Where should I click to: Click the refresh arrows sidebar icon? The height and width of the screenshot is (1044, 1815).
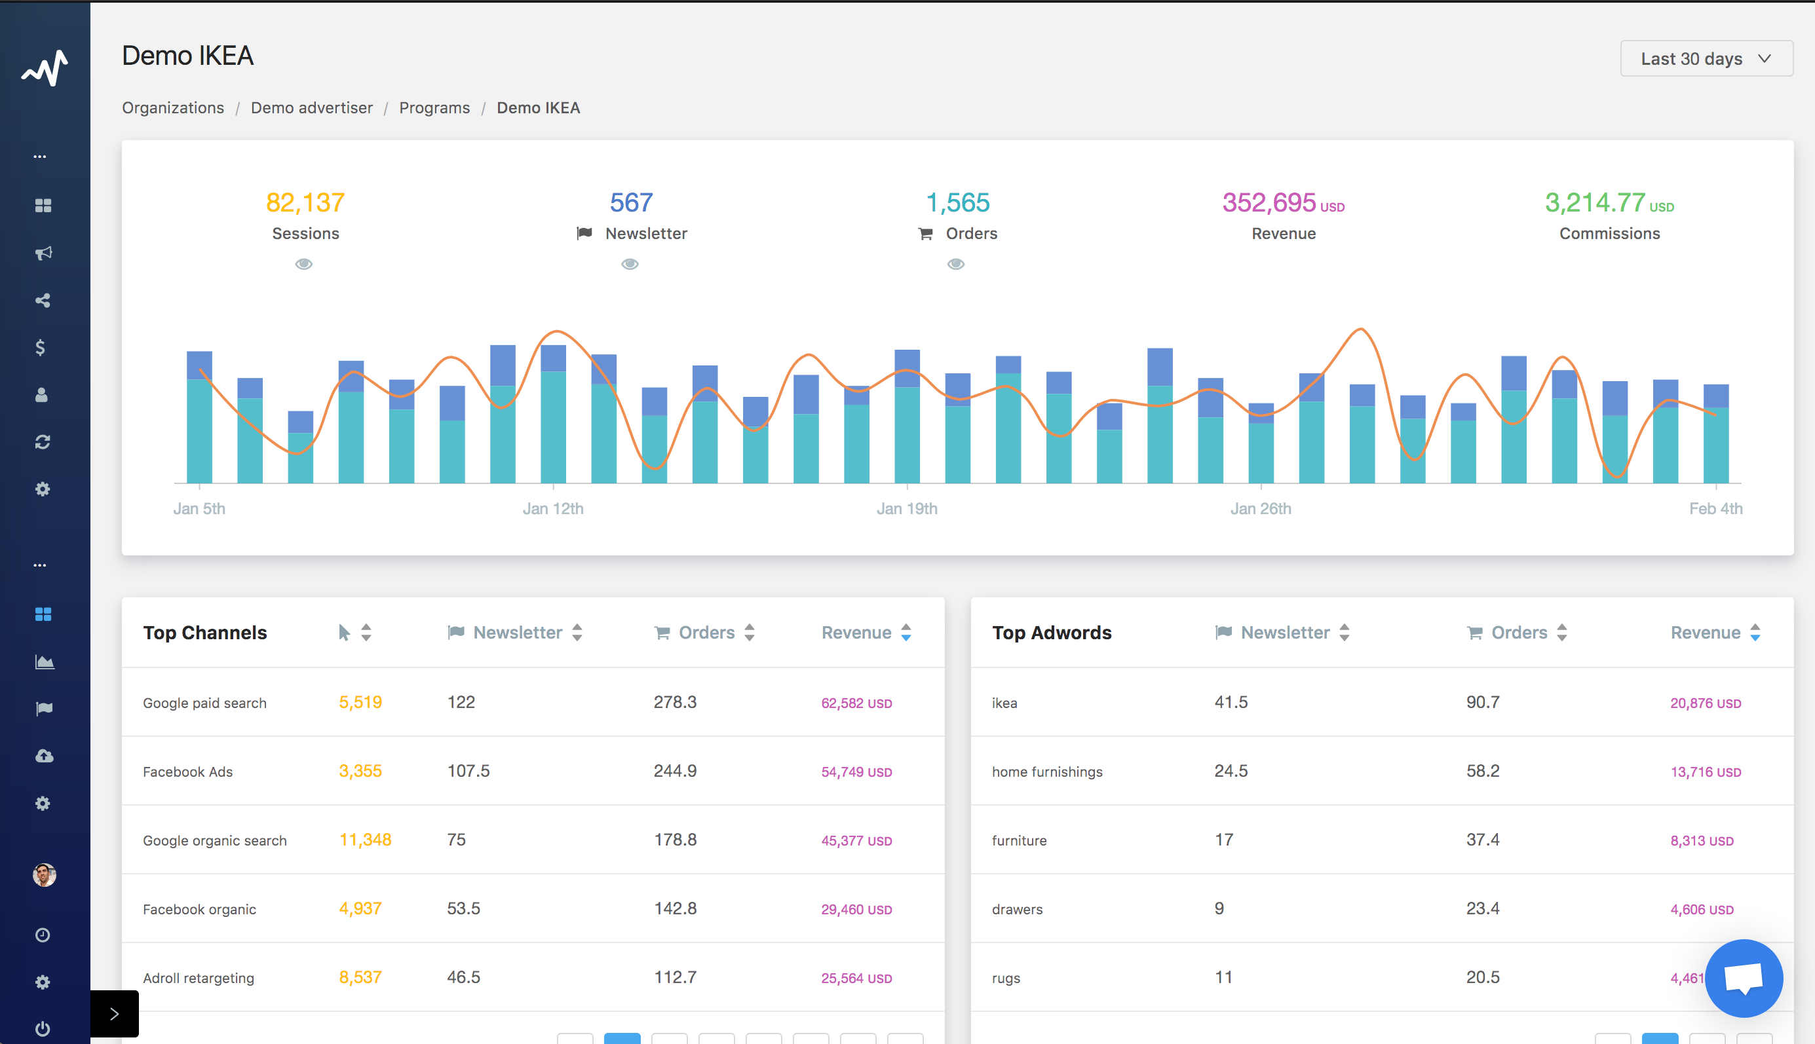(x=43, y=442)
